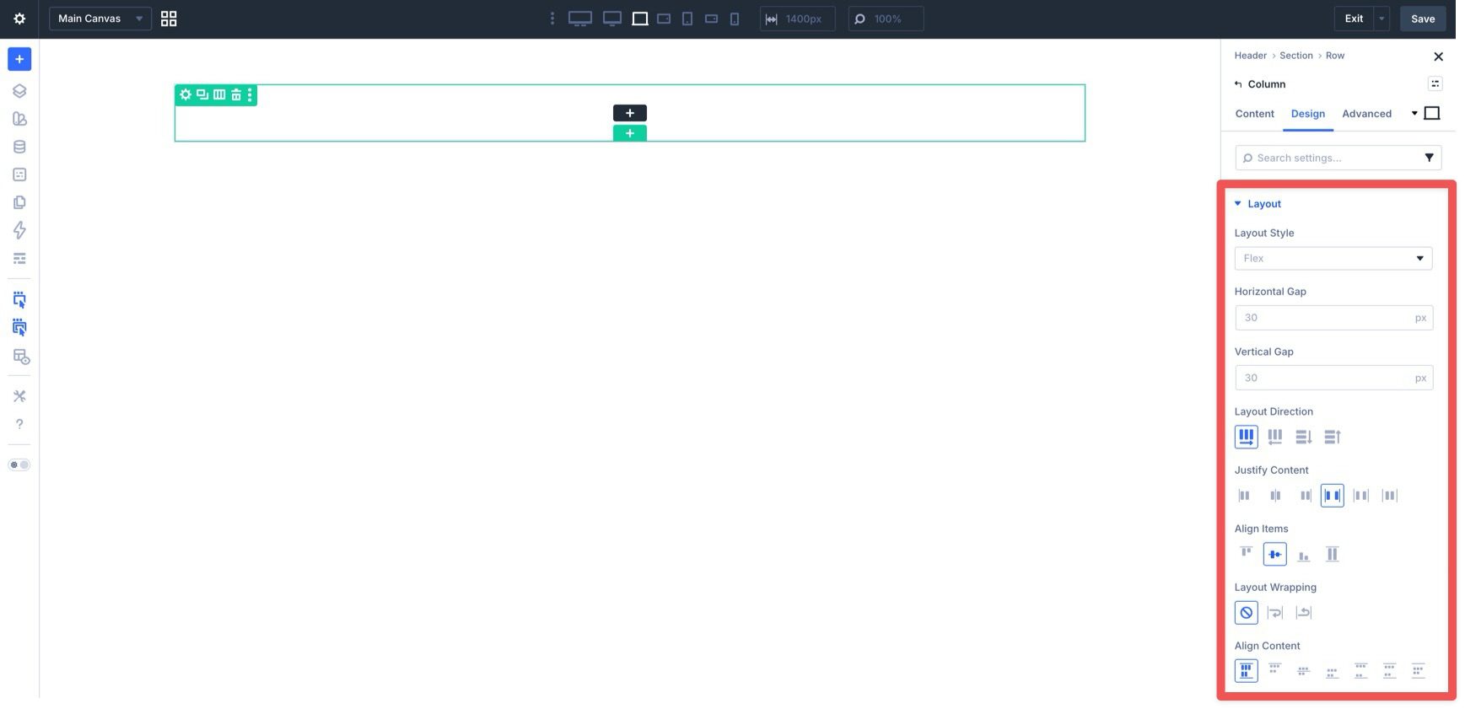Select first Align Content option

[1247, 671]
